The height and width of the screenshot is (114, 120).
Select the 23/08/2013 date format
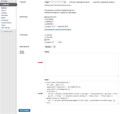click(x=45, y=24)
